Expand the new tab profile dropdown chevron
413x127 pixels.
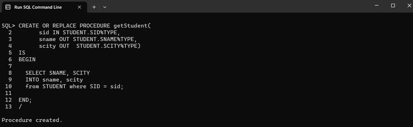point(105,7)
